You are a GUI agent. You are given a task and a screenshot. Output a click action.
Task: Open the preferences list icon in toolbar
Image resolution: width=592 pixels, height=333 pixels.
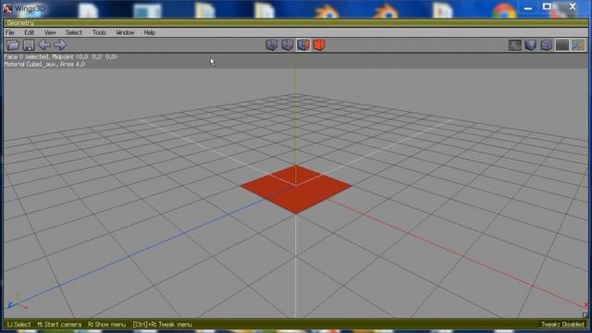(514, 45)
